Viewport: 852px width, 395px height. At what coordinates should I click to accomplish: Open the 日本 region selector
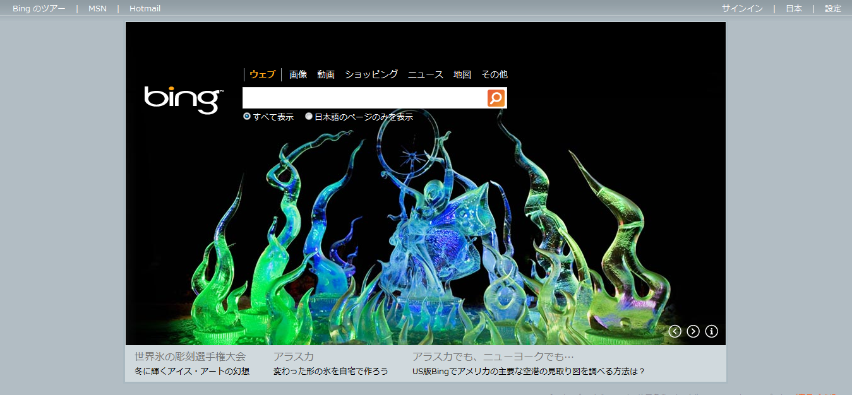(794, 8)
